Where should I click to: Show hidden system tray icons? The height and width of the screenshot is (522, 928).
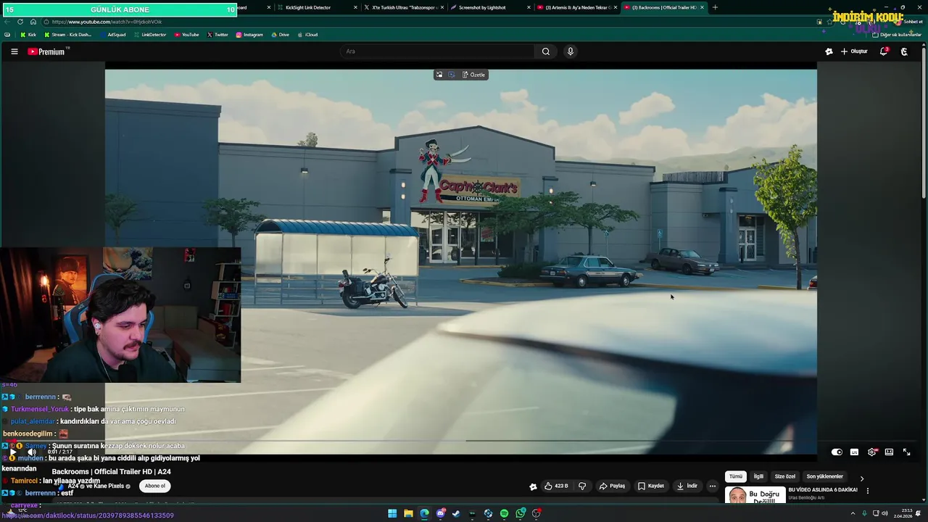854,513
